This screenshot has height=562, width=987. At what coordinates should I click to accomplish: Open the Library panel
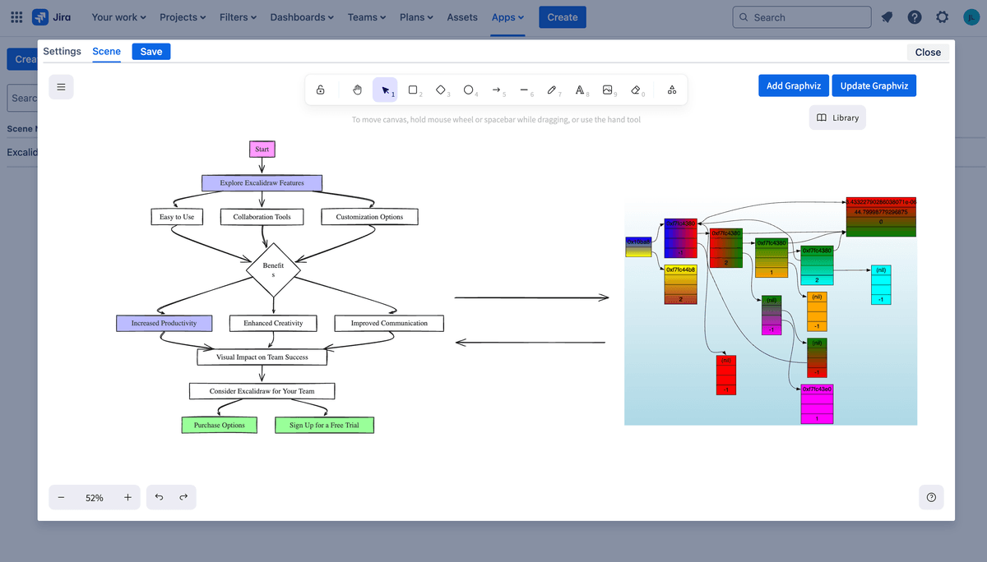pos(837,117)
